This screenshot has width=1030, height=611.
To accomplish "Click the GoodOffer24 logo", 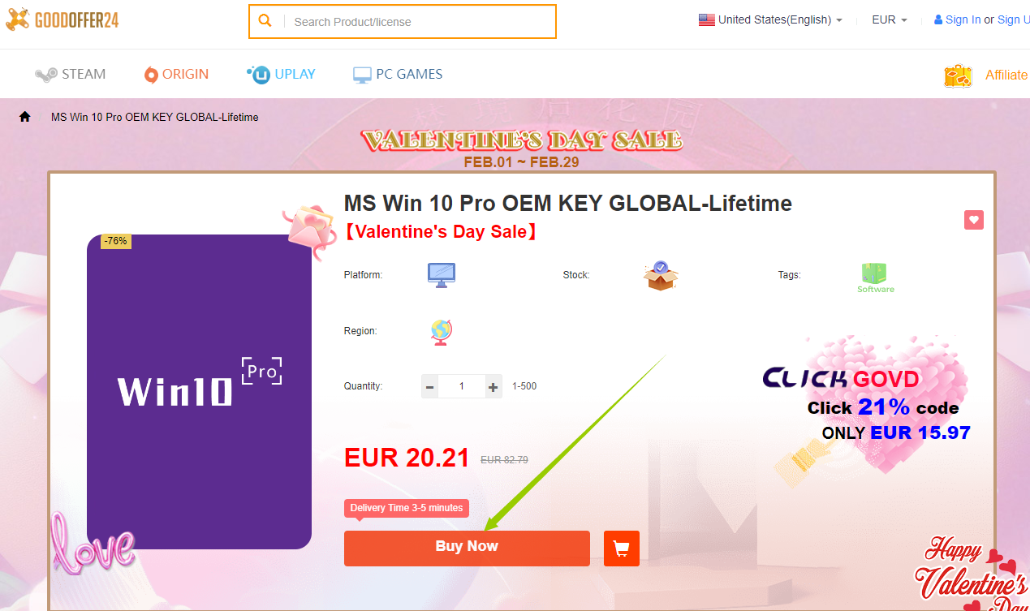I will (63, 20).
